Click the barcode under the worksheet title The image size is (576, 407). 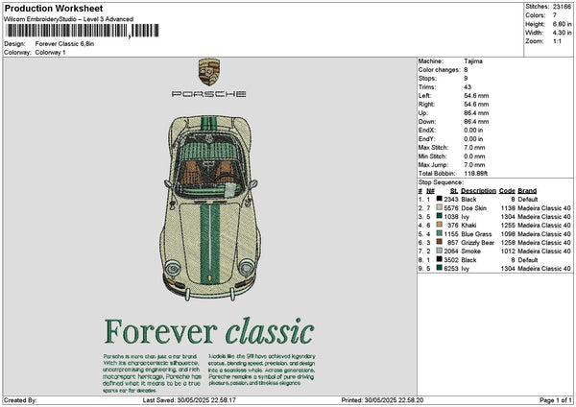(x=83, y=31)
